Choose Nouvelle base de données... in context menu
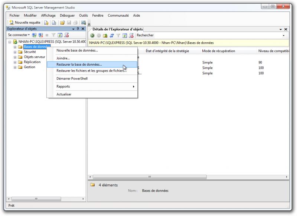Viewport: 297px width, 216px height. click(x=92, y=50)
